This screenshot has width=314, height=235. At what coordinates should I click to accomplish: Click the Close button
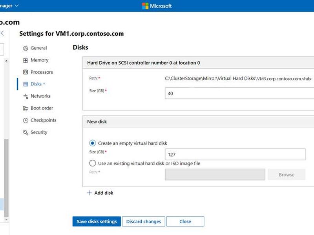[x=185, y=221]
